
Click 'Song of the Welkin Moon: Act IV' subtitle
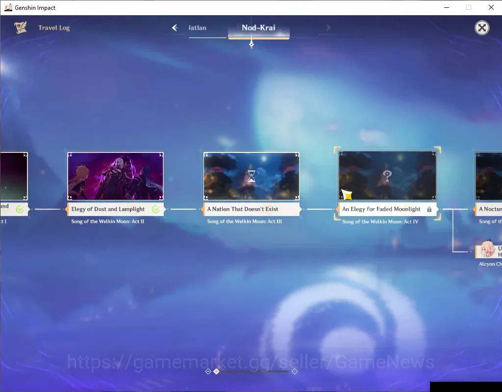click(x=380, y=221)
